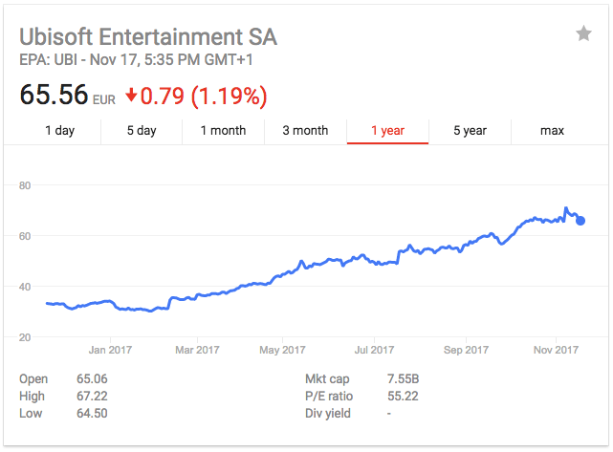
Task: Click the blue endpoint dot on chart
Action: 580,221
